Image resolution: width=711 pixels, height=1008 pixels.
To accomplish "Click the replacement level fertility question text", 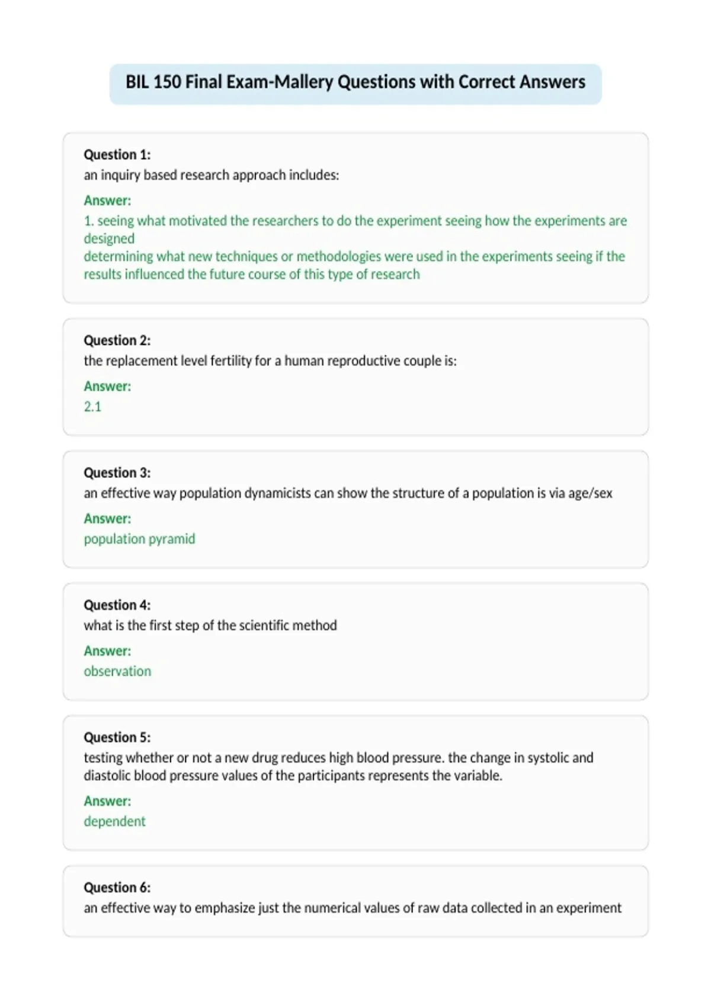I will point(270,361).
